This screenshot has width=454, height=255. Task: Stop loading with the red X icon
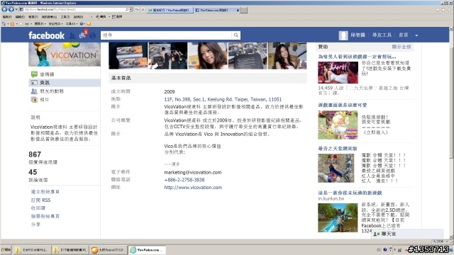(143, 9)
